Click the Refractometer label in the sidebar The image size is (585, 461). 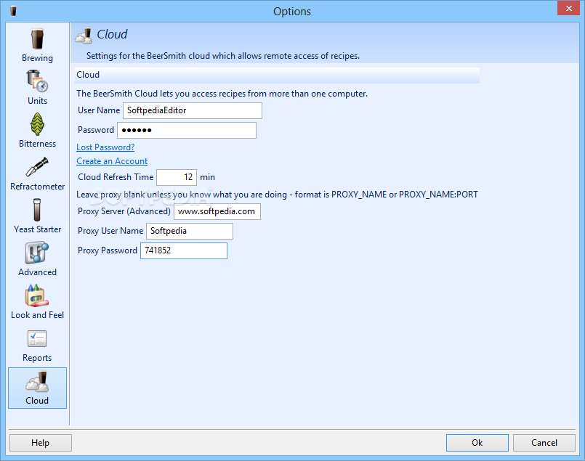(x=37, y=187)
